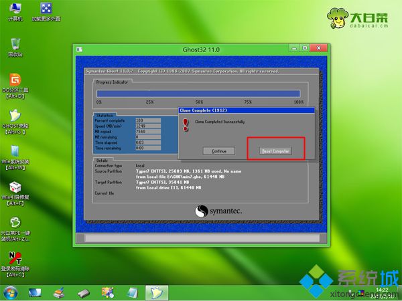The height and width of the screenshot is (301, 402).
Task: Click the Time remaining value 0:00
Action: click(x=148, y=148)
